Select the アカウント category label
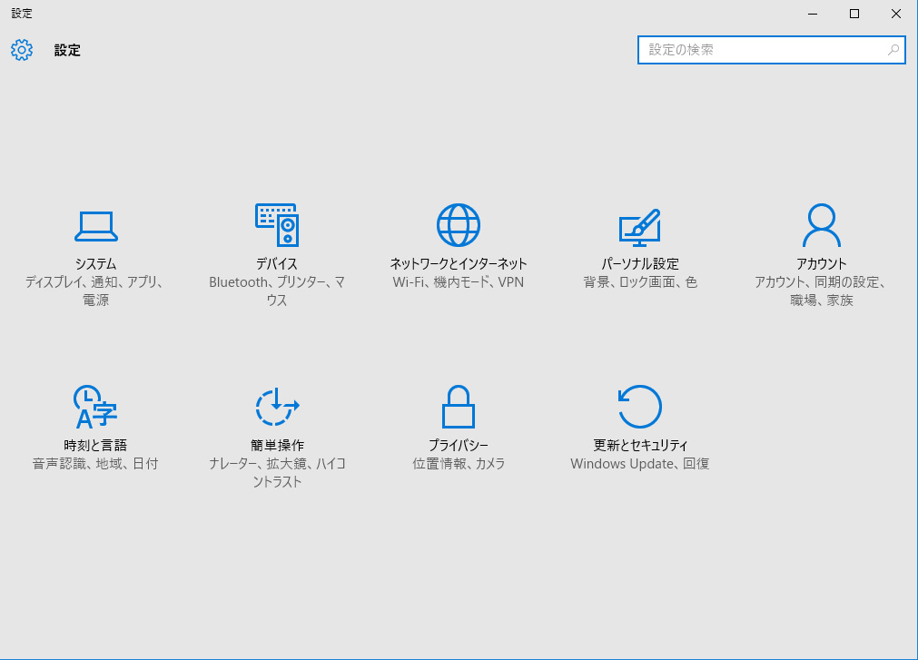 [x=822, y=264]
